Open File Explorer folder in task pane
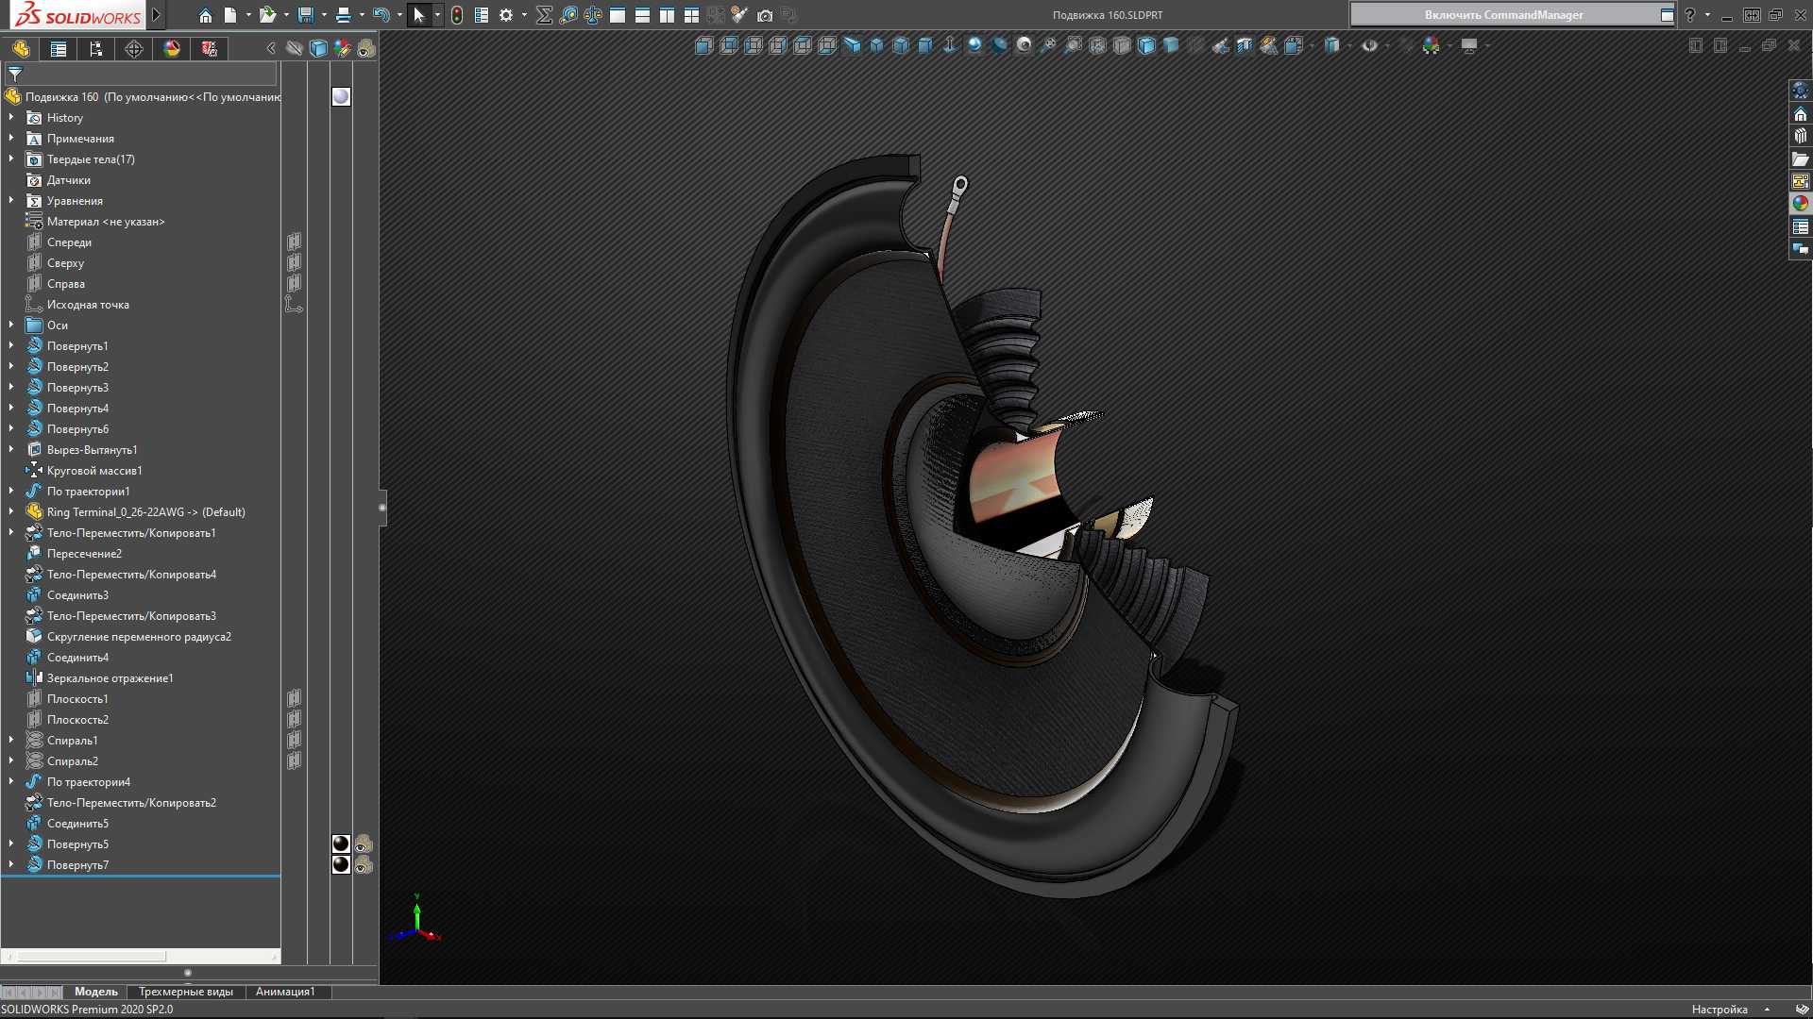 click(1801, 159)
